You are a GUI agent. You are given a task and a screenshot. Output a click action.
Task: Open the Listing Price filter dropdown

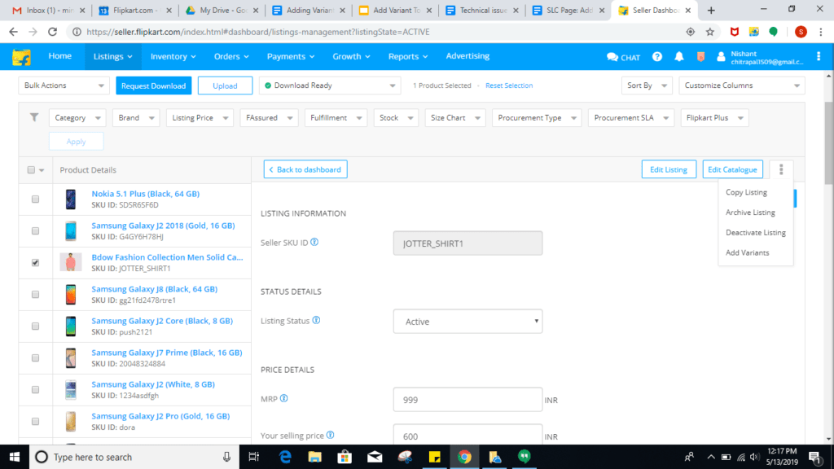(x=200, y=117)
